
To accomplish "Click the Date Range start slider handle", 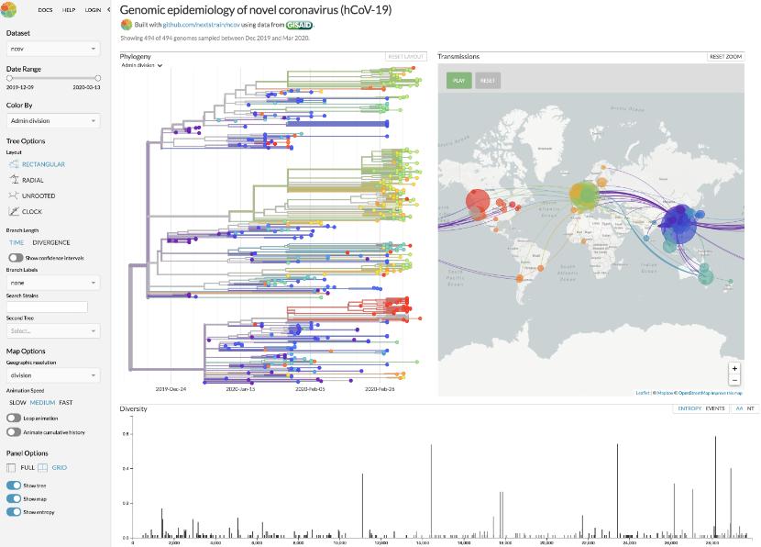I will coord(8,78).
